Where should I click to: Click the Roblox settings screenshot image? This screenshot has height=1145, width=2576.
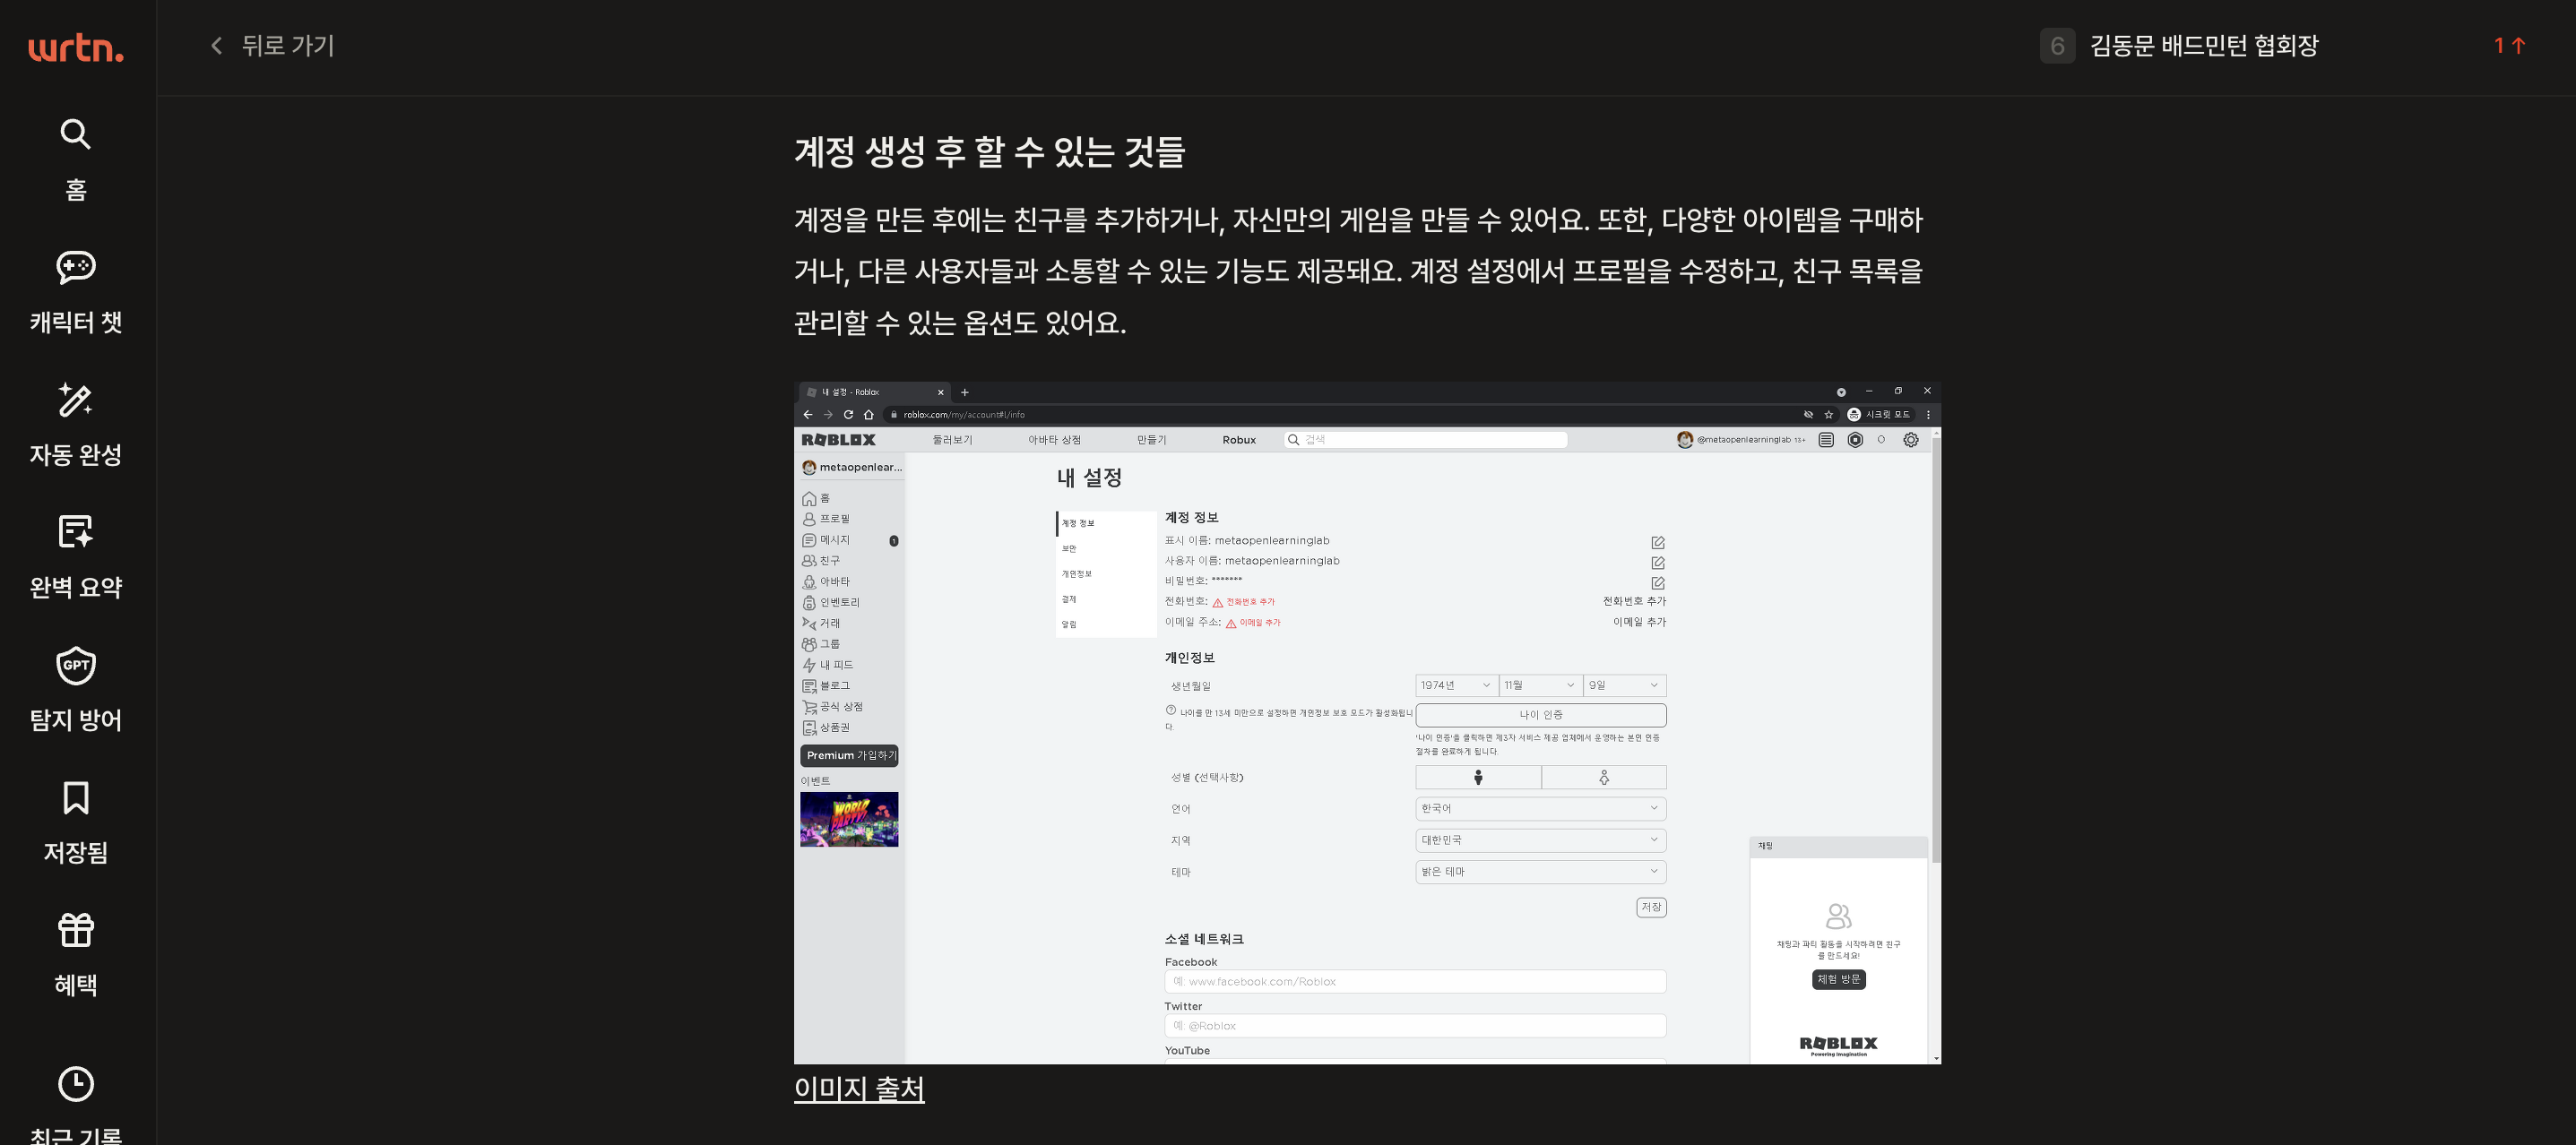(1366, 722)
